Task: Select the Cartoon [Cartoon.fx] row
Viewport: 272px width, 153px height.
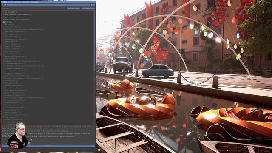Action: coord(12,44)
